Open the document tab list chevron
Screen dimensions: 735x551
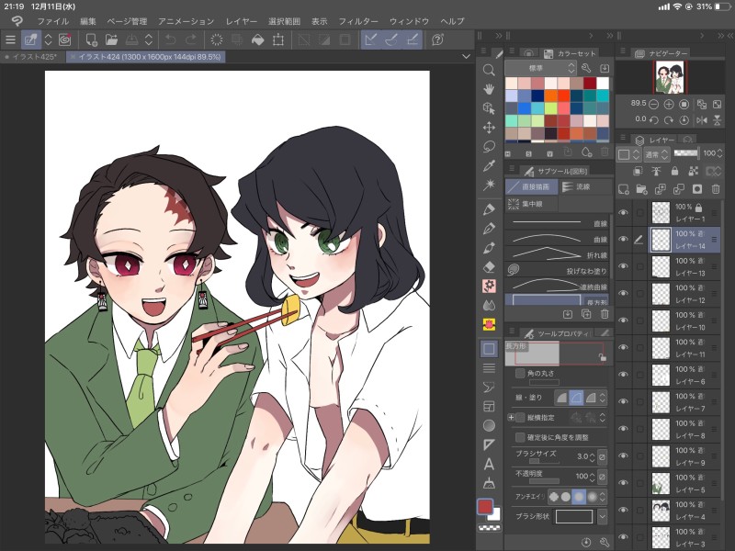point(466,57)
